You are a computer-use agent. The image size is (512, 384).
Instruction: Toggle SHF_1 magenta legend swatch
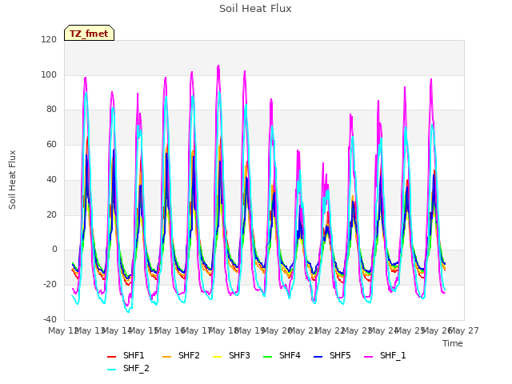(368, 357)
